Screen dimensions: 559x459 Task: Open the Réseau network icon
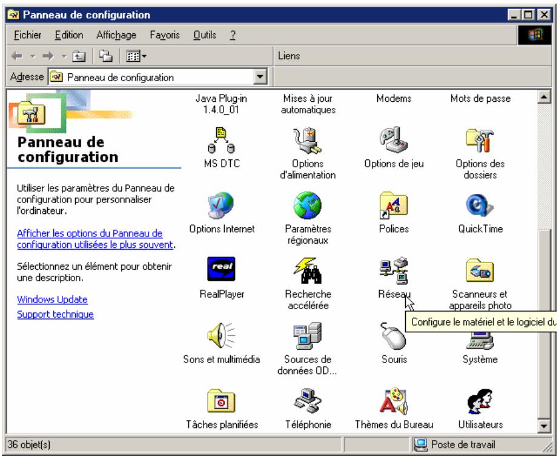click(394, 270)
